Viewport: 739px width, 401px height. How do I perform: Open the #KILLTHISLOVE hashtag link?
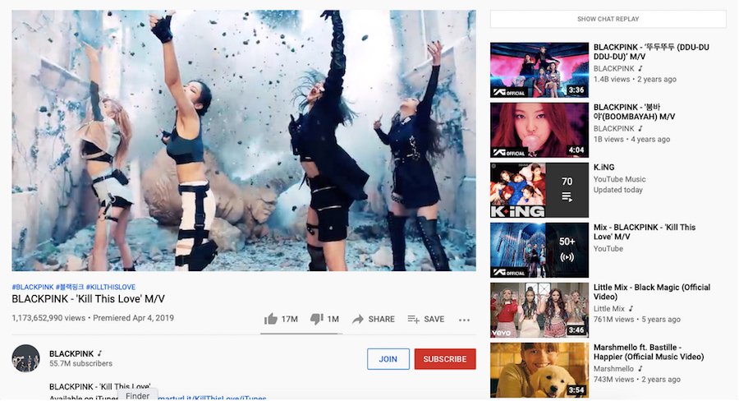(x=111, y=287)
